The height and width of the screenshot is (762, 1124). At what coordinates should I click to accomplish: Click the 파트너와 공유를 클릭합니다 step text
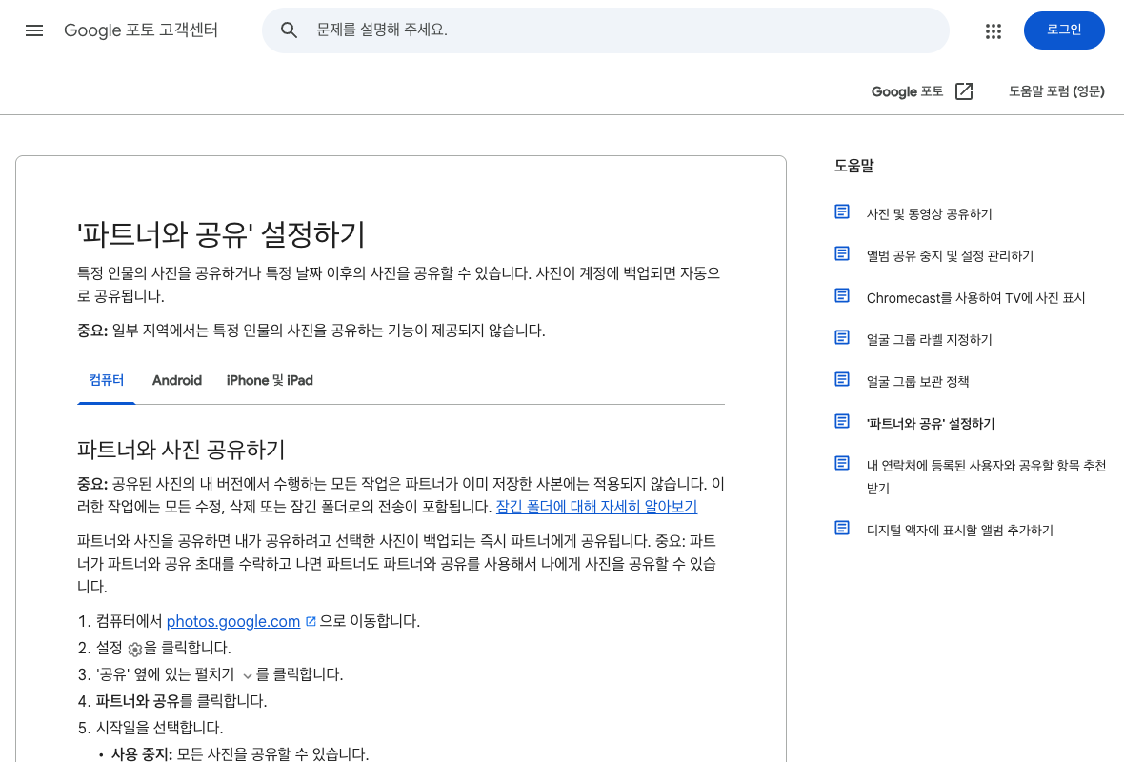(181, 701)
